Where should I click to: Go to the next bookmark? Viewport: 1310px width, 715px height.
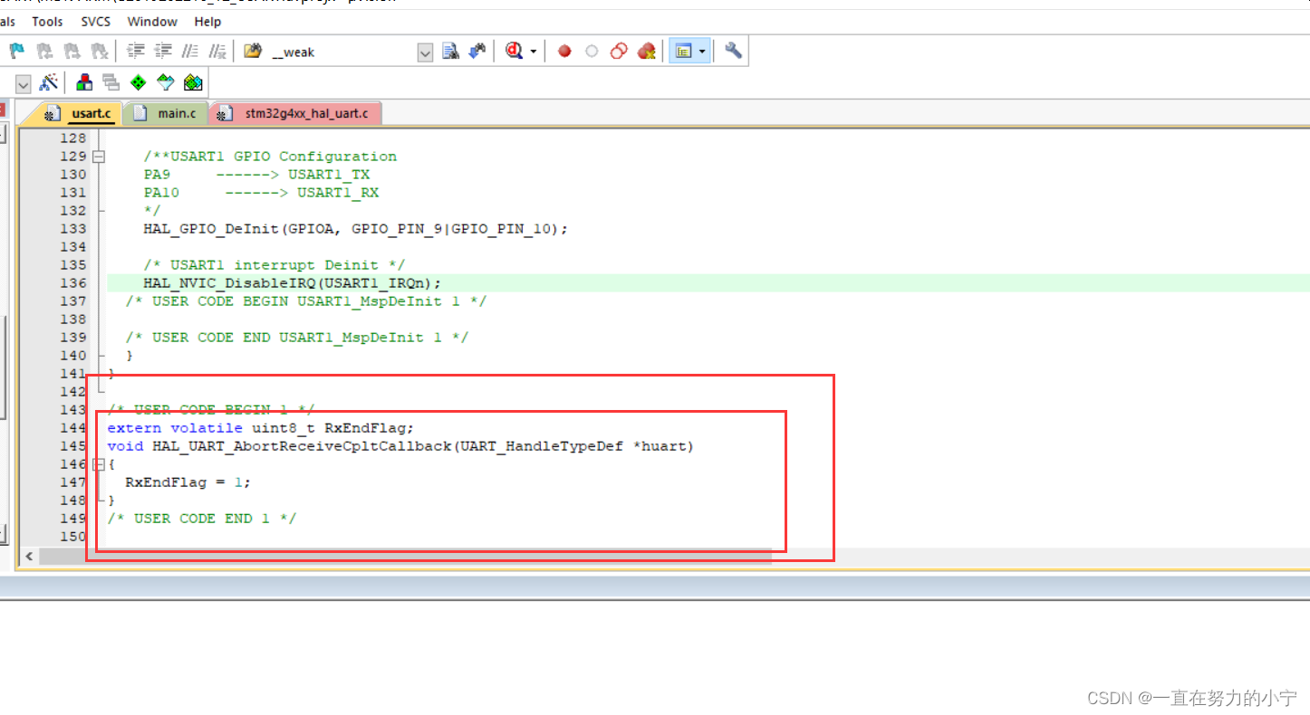(x=72, y=52)
